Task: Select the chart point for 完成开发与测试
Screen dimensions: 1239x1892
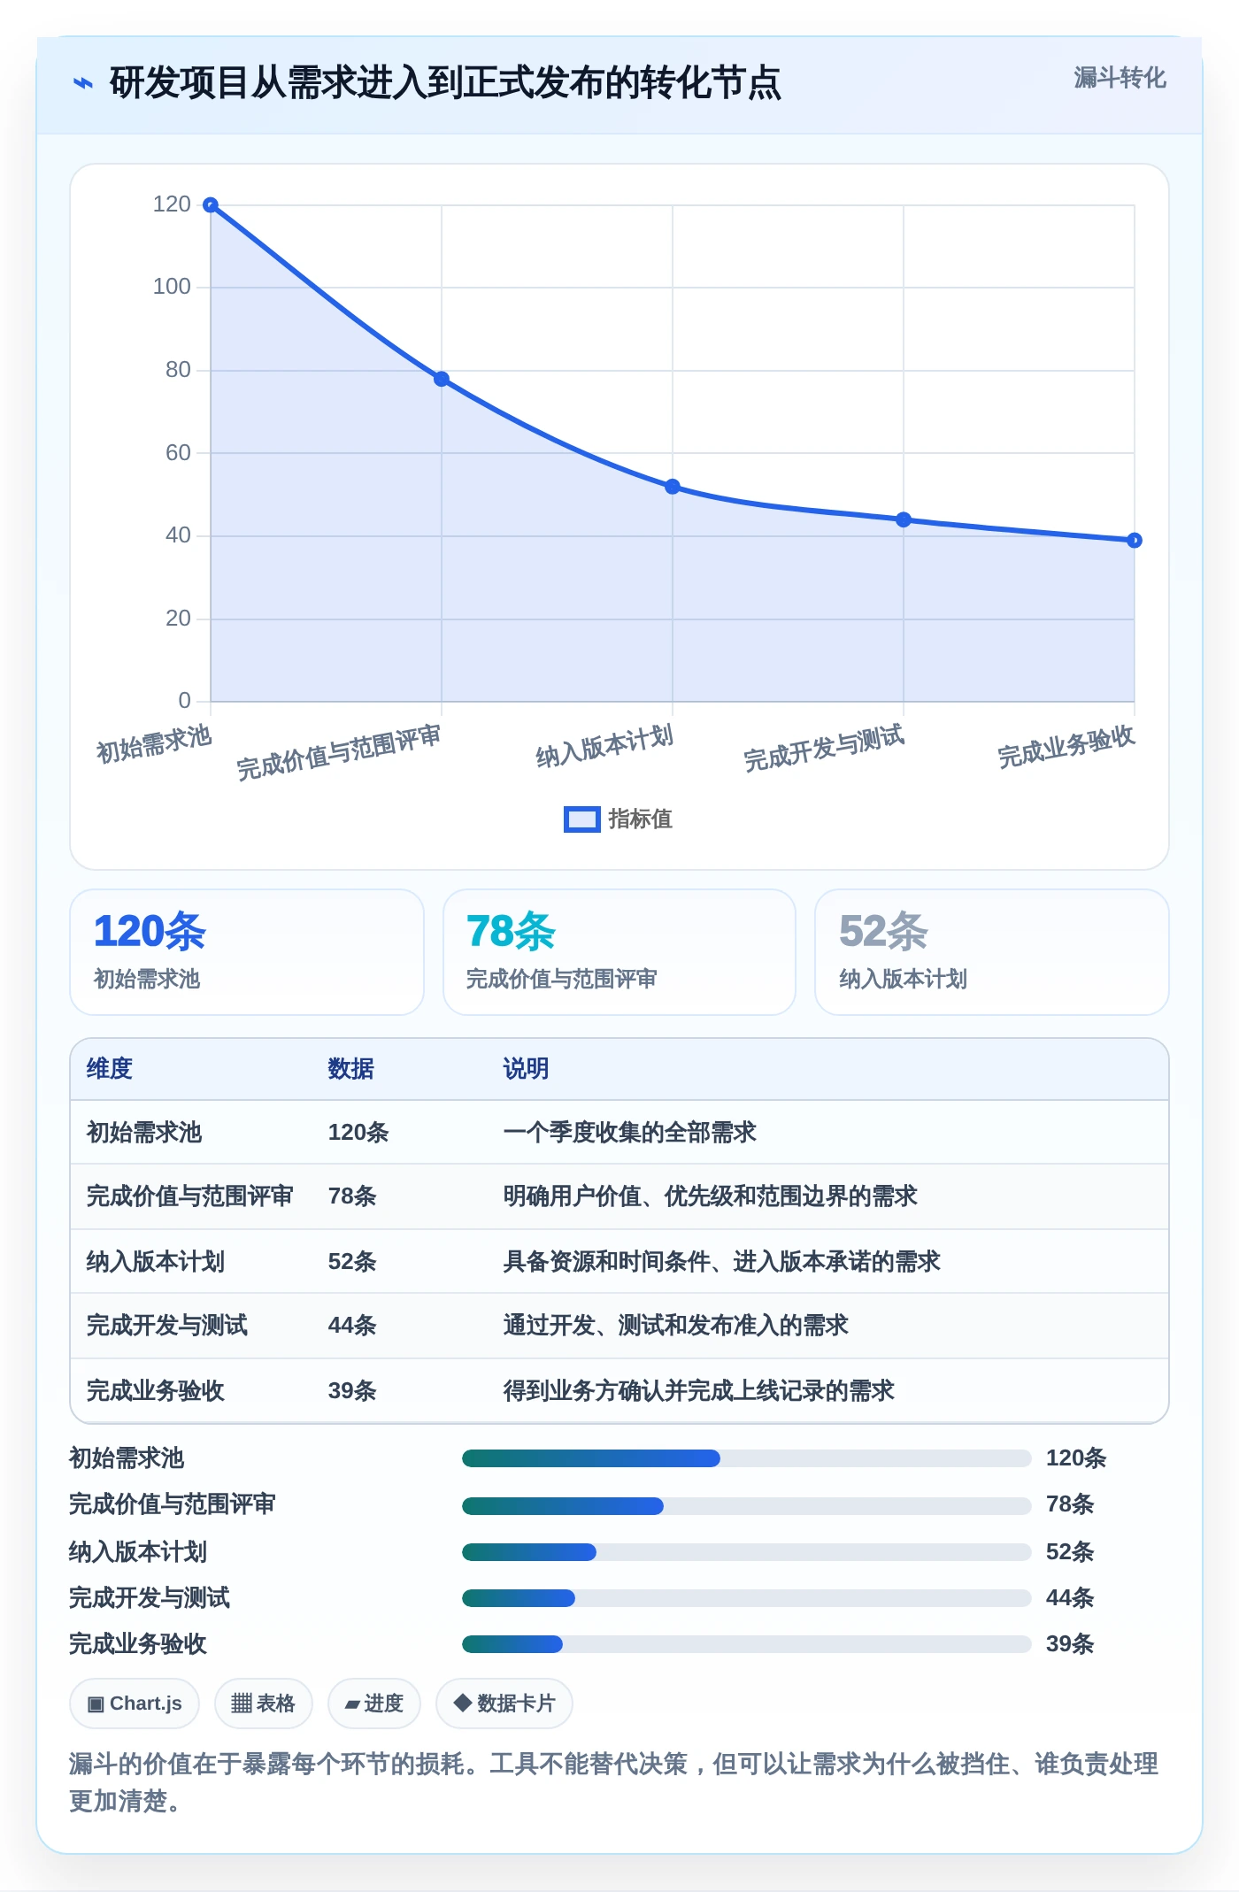Action: 904,519
